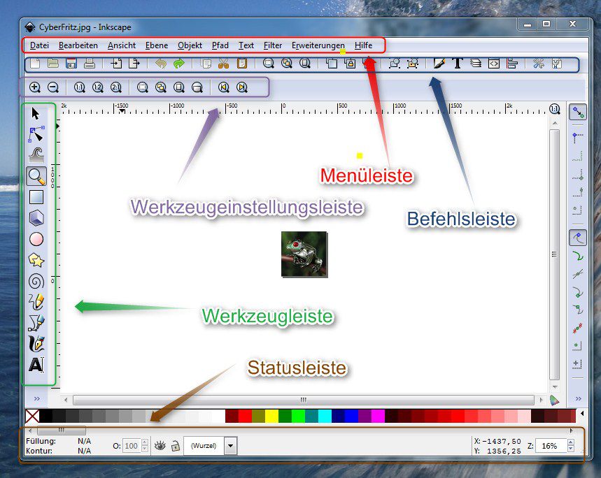Click the 1:1 zoom button
Viewport: 601px width, 478px height.
79,87
